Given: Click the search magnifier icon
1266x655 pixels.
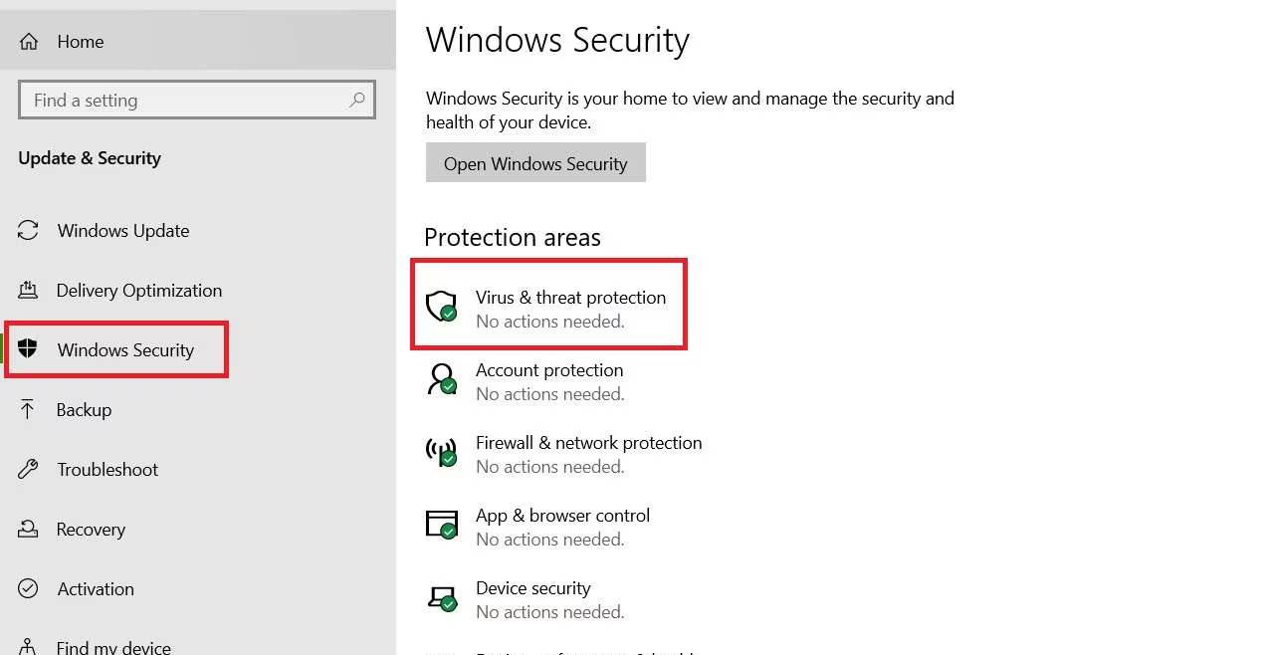Looking at the screenshot, I should [x=357, y=100].
